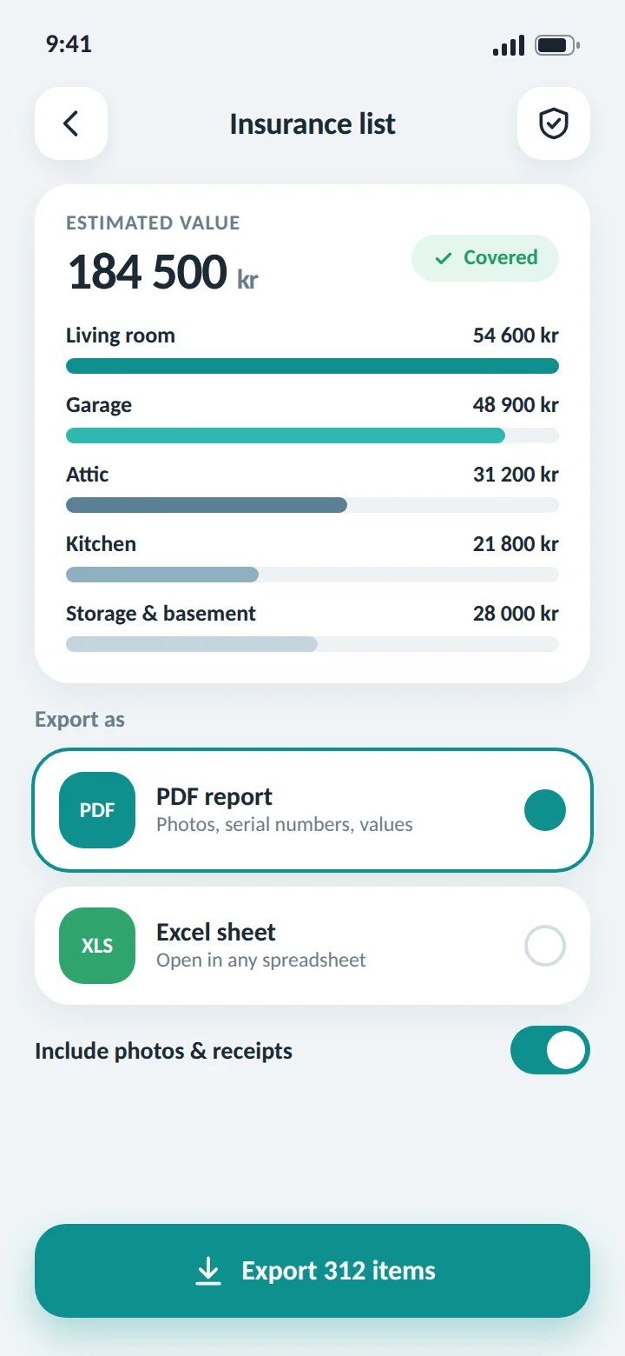Tap the 184 500 estimated value
The image size is (625, 1356).
(x=148, y=272)
